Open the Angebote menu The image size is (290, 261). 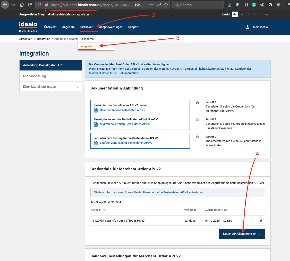(69, 27)
